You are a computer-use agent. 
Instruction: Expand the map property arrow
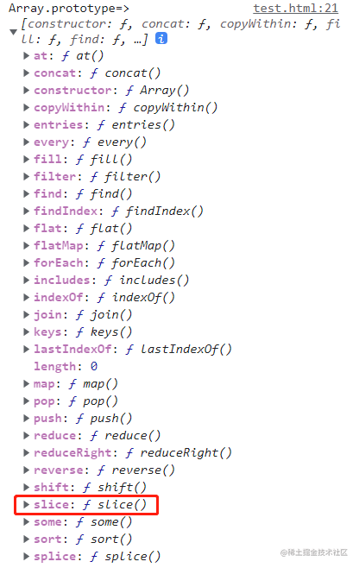click(x=26, y=383)
